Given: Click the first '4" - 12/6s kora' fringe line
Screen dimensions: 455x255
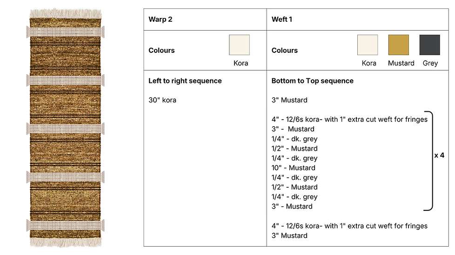Looking at the screenshot, I should tap(349, 120).
